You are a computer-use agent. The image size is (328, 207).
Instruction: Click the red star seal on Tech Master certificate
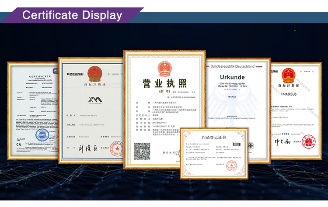[117, 149]
